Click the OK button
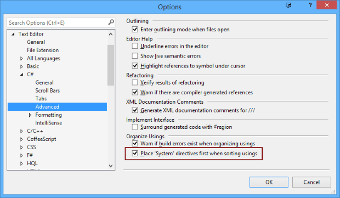Viewport: 340px width, 198px height. pos(269,182)
